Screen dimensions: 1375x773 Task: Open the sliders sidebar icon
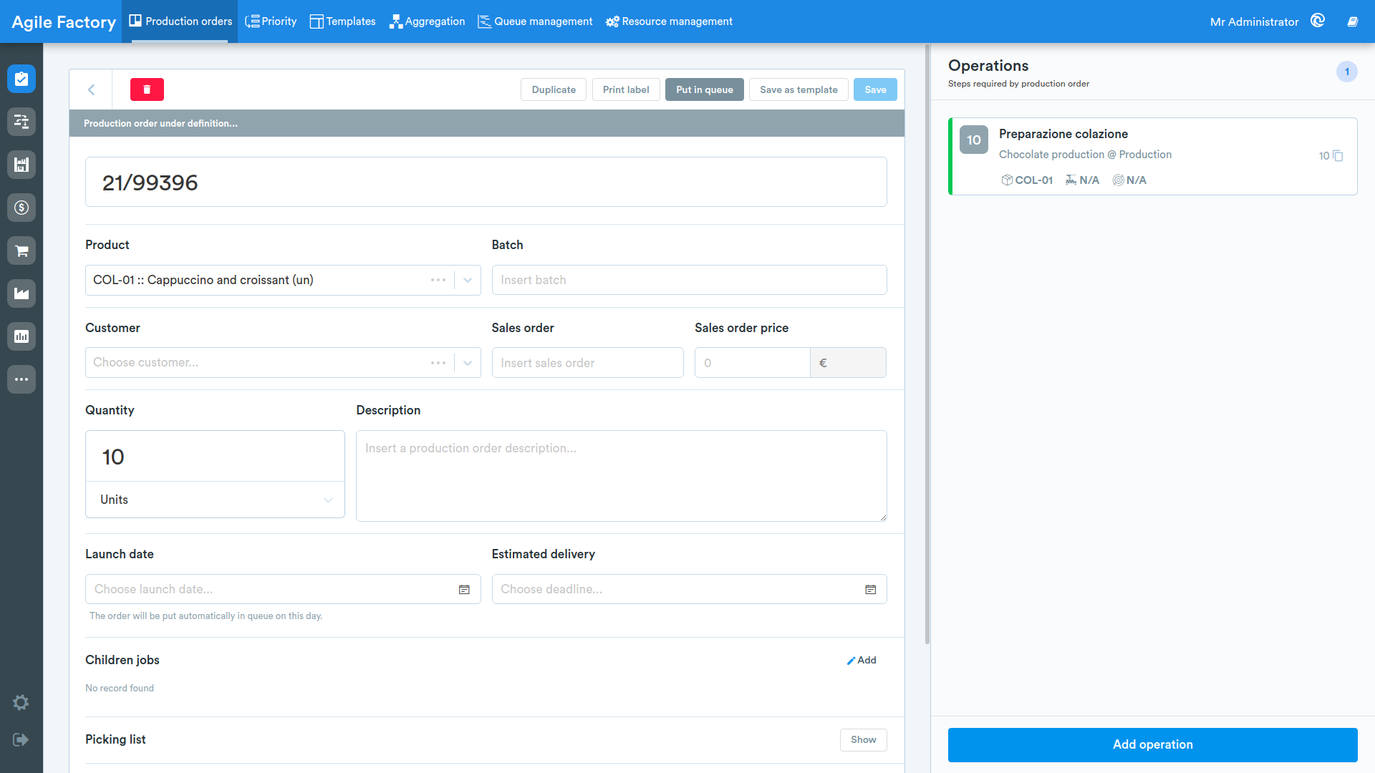[21, 122]
